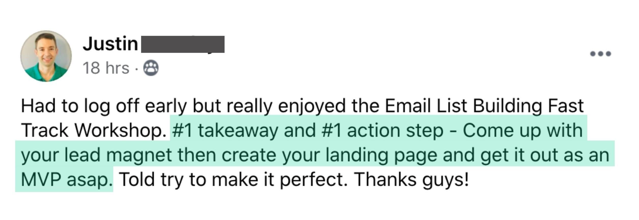Click the words Track Workshop
Viewport: 639px width, 220px height.
pyautogui.click(x=94, y=130)
